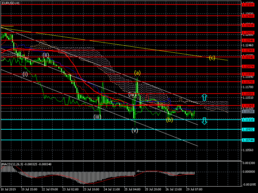
Task: Click the 29 Jul 07:00 time label
Action: [194, 189]
